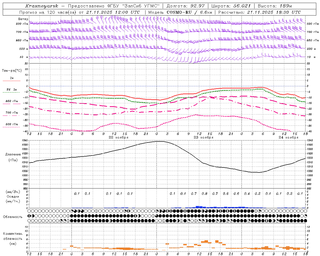Click the (км) convective cloud unit label

point(13,243)
